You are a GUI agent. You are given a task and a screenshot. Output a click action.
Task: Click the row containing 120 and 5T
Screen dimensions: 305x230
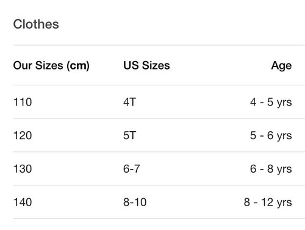point(159,135)
